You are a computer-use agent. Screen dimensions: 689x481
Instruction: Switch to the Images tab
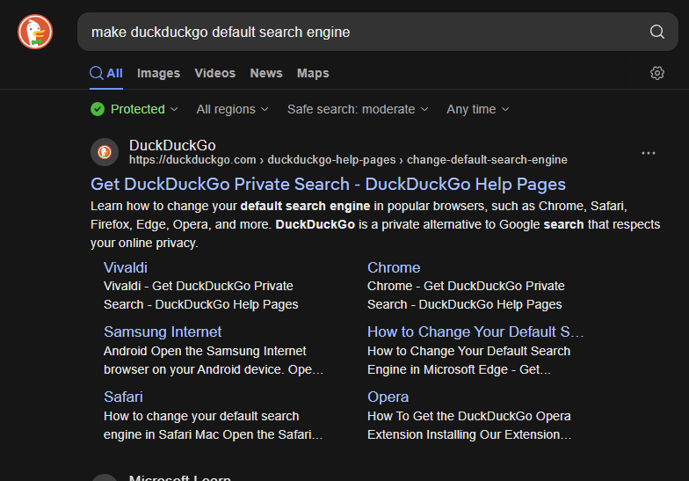point(158,73)
